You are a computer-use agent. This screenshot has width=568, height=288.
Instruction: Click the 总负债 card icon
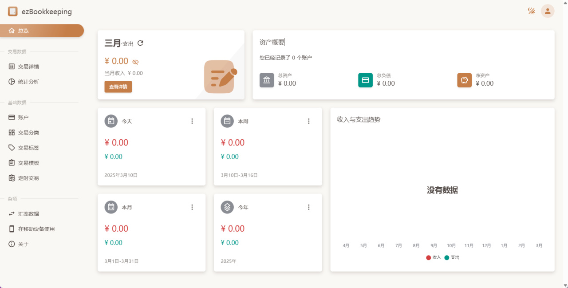click(x=366, y=80)
